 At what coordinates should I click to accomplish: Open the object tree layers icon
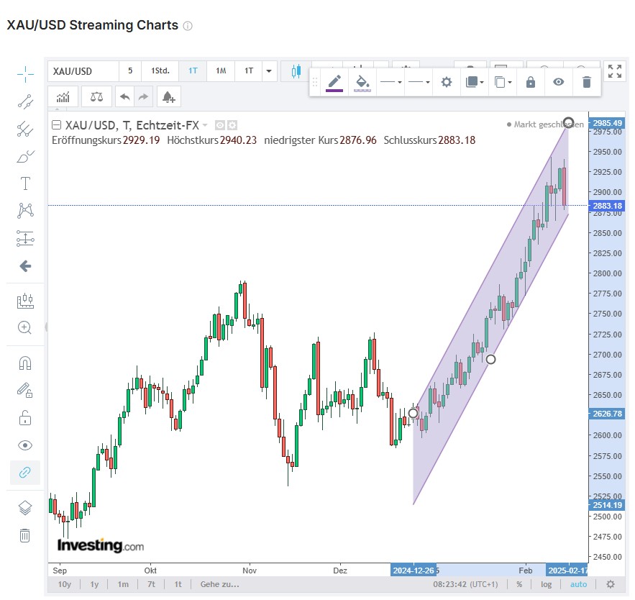(25, 508)
